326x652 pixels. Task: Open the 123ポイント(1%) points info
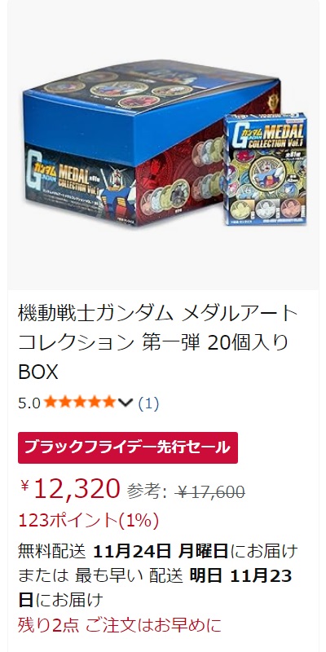pos(88,521)
